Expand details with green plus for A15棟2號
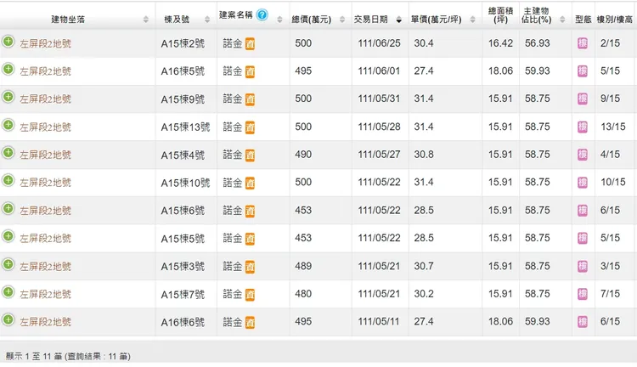Image resolution: width=637 pixels, height=367 pixels. (8, 42)
